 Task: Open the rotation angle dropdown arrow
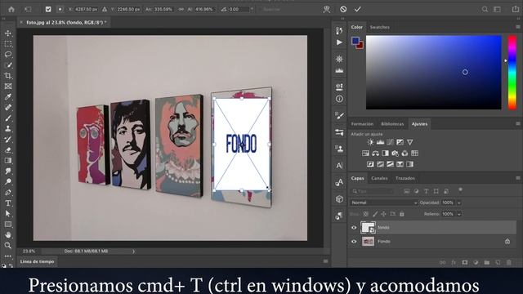pos(252,9)
